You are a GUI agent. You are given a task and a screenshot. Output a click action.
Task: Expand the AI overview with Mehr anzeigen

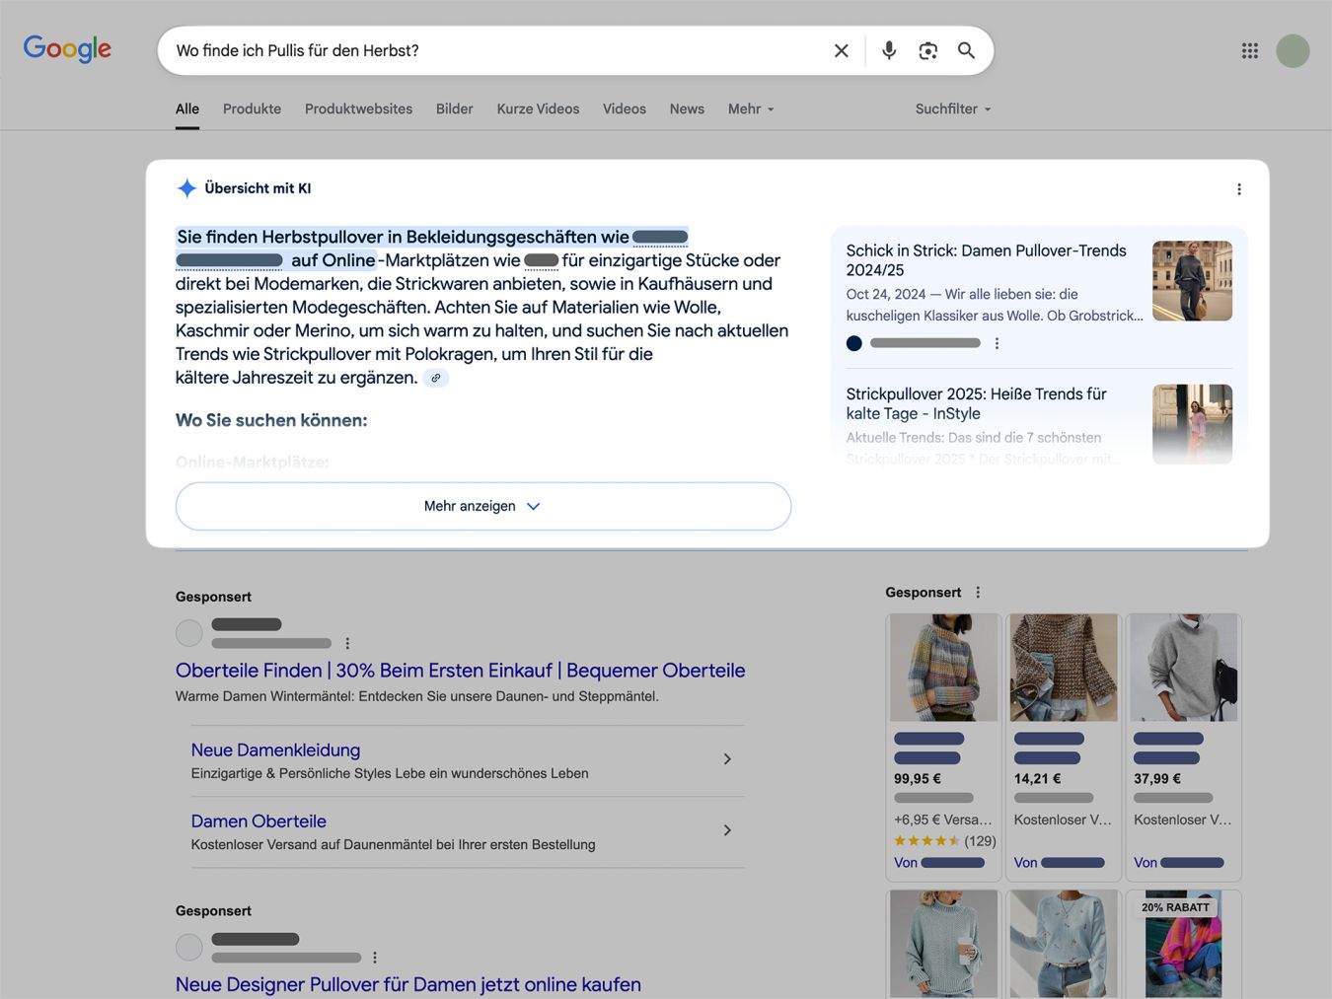(482, 506)
